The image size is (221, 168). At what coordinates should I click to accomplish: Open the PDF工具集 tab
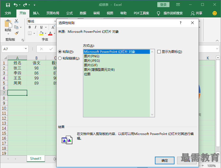(141, 13)
